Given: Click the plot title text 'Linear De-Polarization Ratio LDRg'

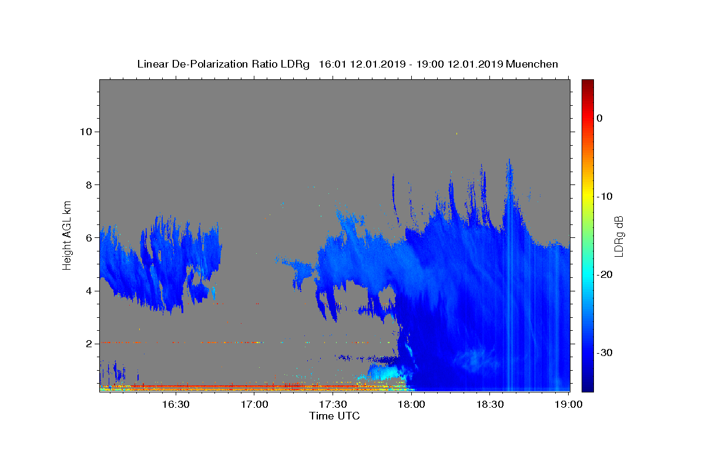Looking at the screenshot, I should tap(223, 64).
